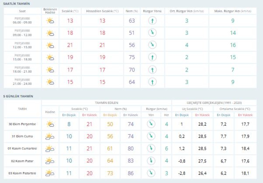This screenshot has width=263, height=183.
Task: Select the 02 Kasım Pazar date cell
Action: point(22,161)
